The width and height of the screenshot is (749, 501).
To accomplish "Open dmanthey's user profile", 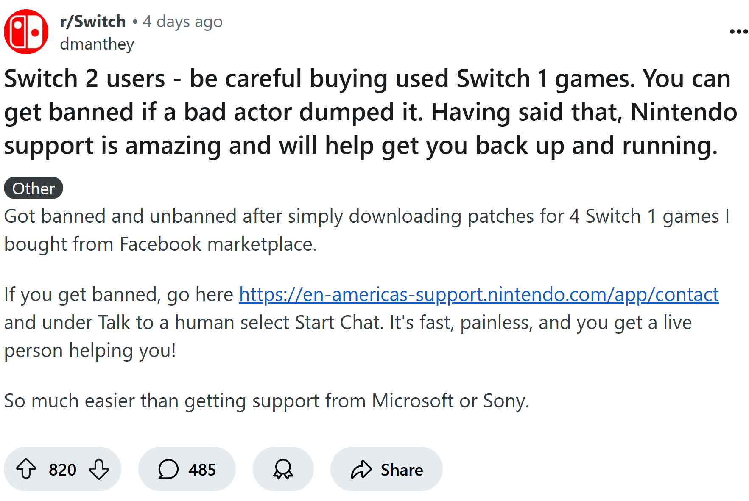I will click(x=97, y=44).
